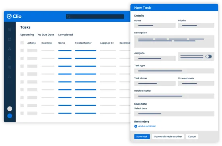Open the Related matter dropdown
This screenshot has width=222, height=146.
(174, 96)
